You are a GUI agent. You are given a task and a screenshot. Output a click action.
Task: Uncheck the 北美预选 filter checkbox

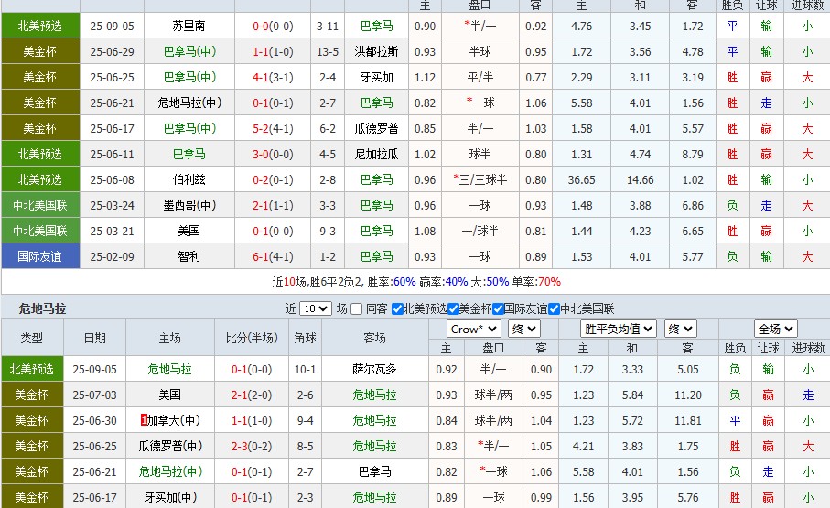pos(397,309)
